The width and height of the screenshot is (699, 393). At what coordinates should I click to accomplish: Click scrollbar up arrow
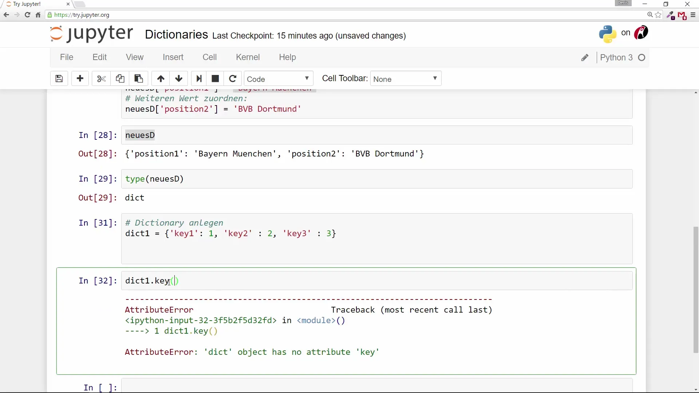tap(696, 92)
